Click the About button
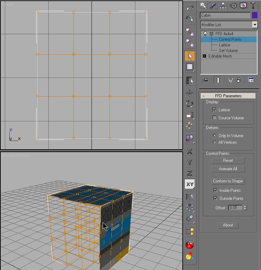261x270 pixels. point(228,225)
